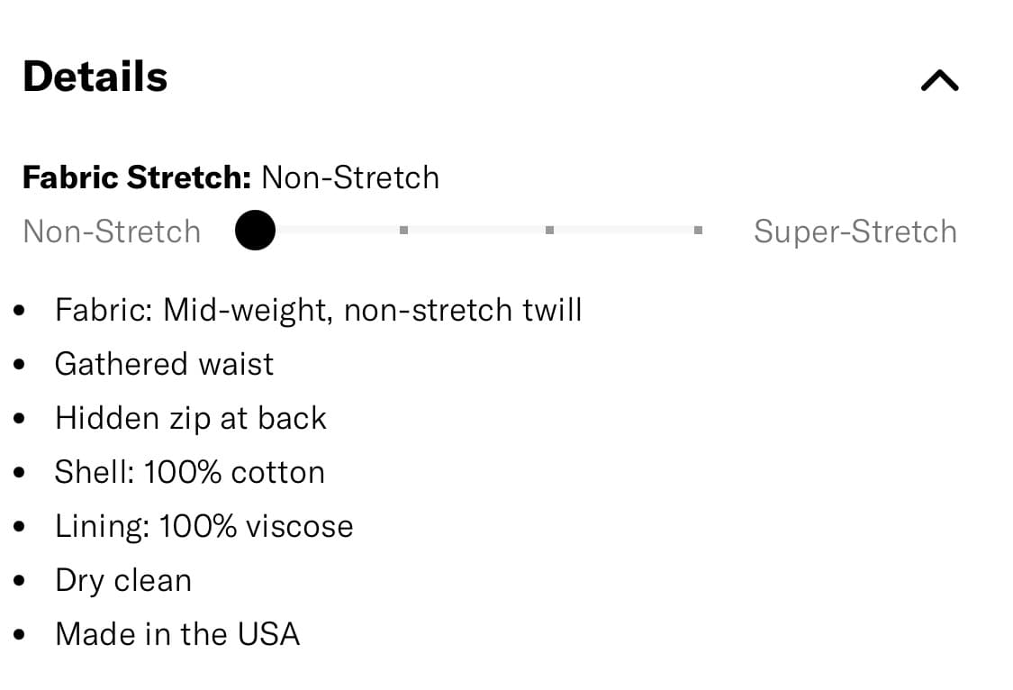Click the gray Non-Stretch slider label
Screen dimensions: 1013x690
[112, 232]
